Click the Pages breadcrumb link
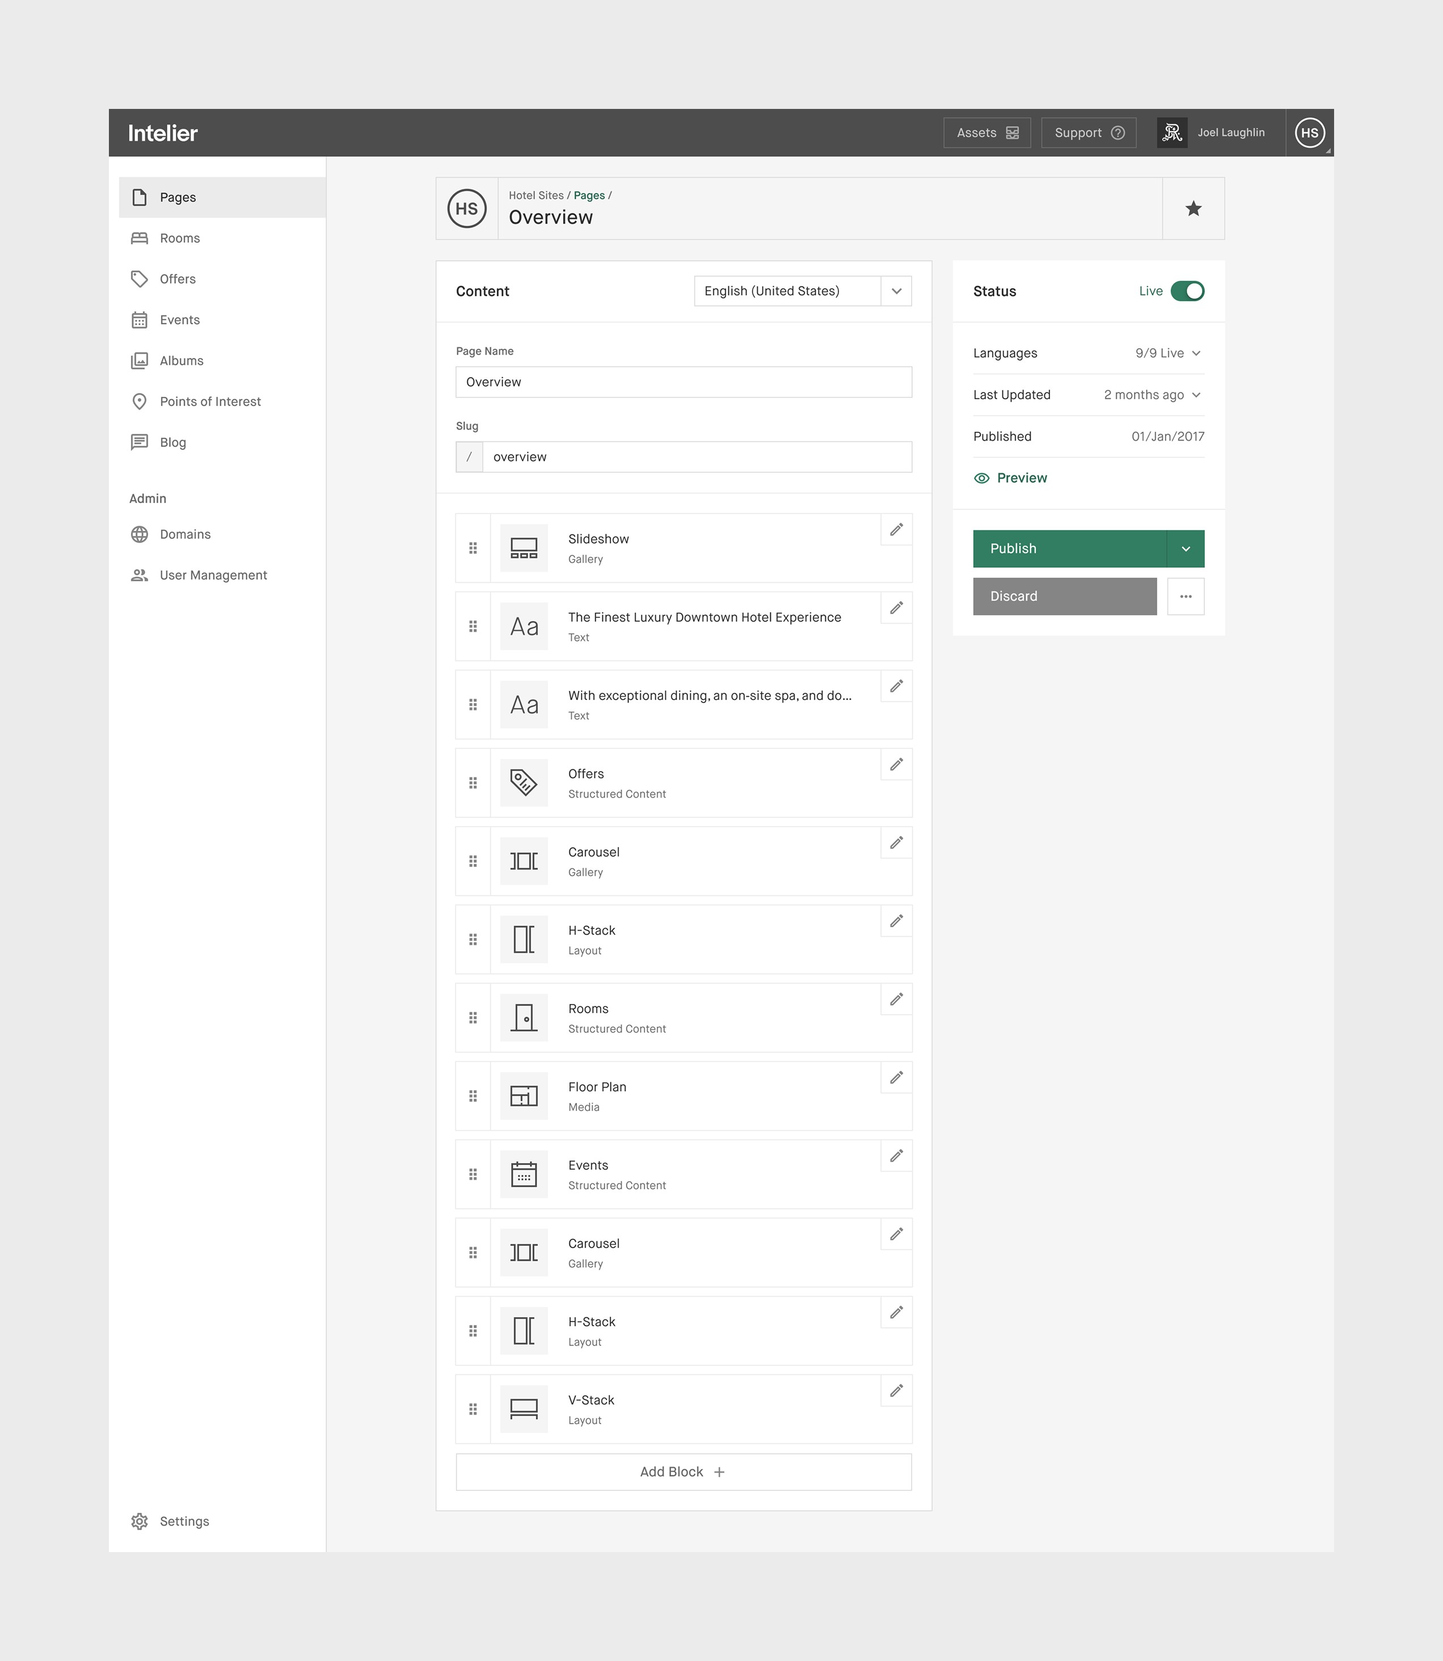The image size is (1443, 1661). [589, 195]
